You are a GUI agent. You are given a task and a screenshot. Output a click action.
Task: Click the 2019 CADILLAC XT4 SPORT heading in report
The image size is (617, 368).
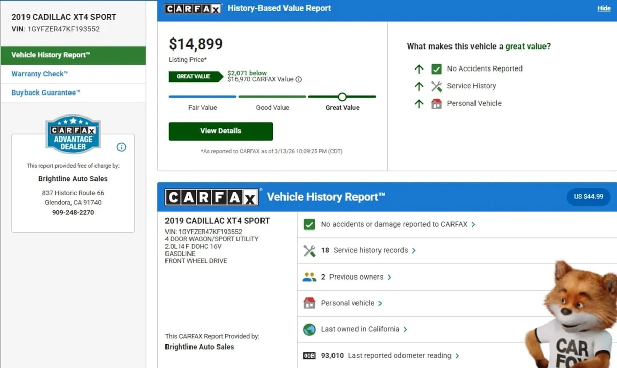click(x=218, y=221)
